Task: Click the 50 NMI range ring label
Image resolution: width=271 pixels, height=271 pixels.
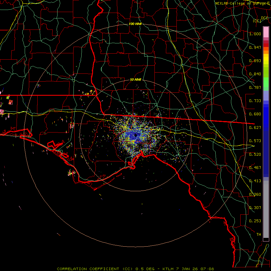Action: click(x=135, y=80)
